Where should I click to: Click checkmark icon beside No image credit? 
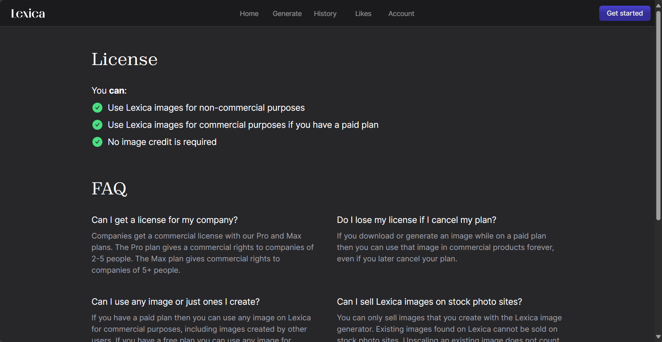pyautogui.click(x=97, y=142)
